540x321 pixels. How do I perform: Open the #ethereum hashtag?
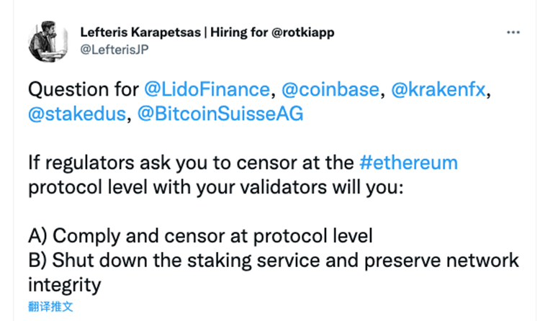point(408,162)
